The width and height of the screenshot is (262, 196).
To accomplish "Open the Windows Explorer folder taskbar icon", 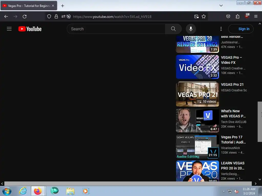I will [70, 191].
